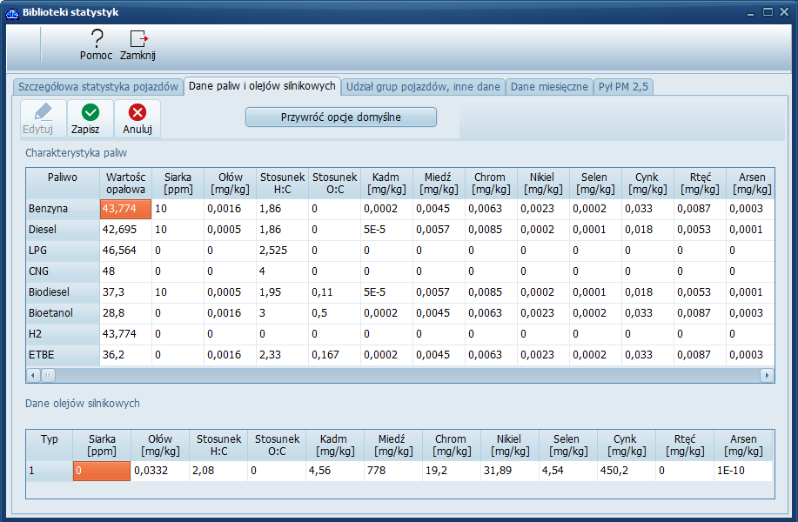Click the Biblioteki statystyk title bar app icon
This screenshot has height=522, width=798.
(12, 13)
